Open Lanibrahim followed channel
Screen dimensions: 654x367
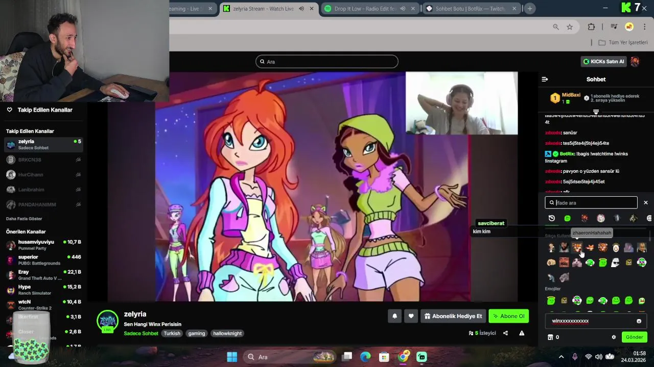point(43,190)
